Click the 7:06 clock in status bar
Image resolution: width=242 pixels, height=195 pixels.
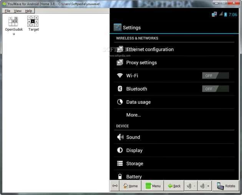pyautogui.click(x=233, y=15)
